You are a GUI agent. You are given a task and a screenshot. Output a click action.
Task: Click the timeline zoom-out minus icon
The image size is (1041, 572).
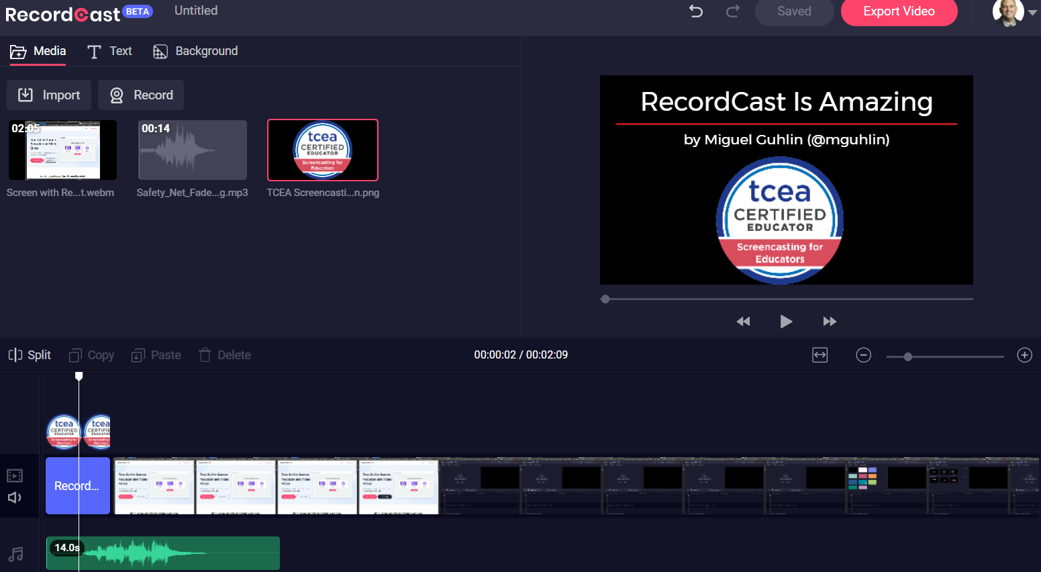tap(864, 355)
